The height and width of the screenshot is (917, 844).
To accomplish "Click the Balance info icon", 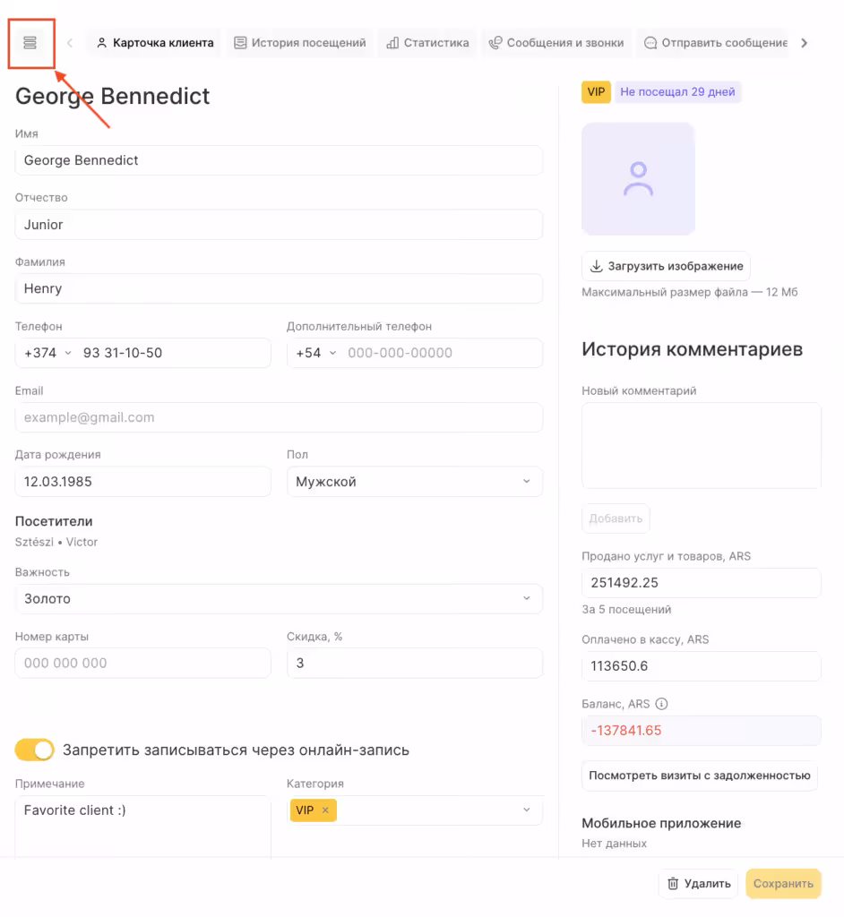I will tap(662, 704).
